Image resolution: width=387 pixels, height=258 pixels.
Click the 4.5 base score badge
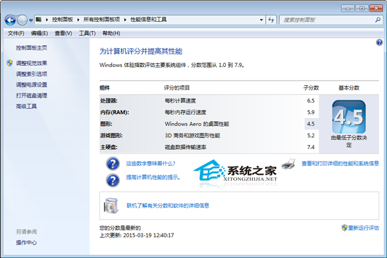click(349, 117)
